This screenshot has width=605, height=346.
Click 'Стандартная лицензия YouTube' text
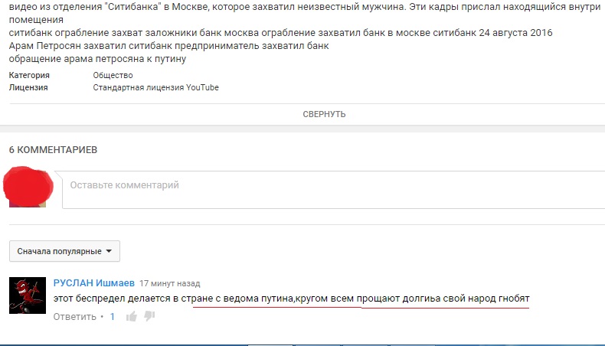[156, 87]
